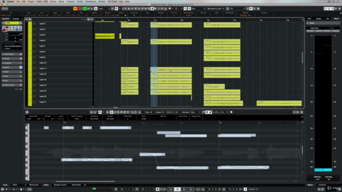Image resolution: width=342 pixels, height=192 pixels.
Task: Expand the Inserts inspector section
Action: pos(12,68)
